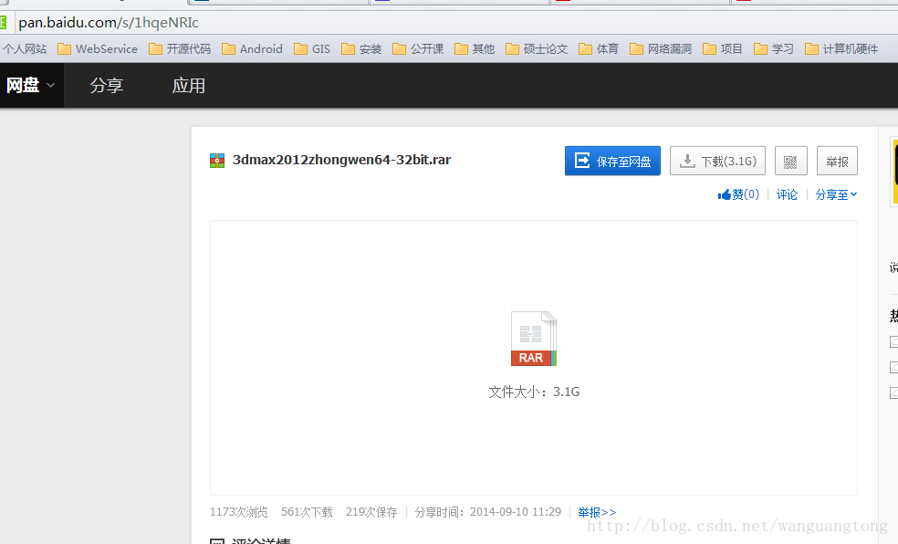Open the 公开课 bookmark folder
898x544 pixels.
coord(418,48)
